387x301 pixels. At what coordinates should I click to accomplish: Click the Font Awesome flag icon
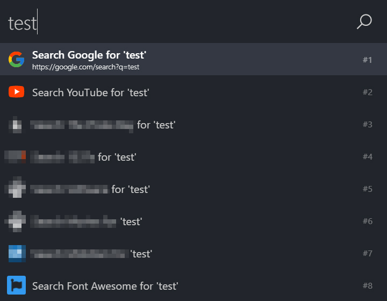click(x=16, y=285)
